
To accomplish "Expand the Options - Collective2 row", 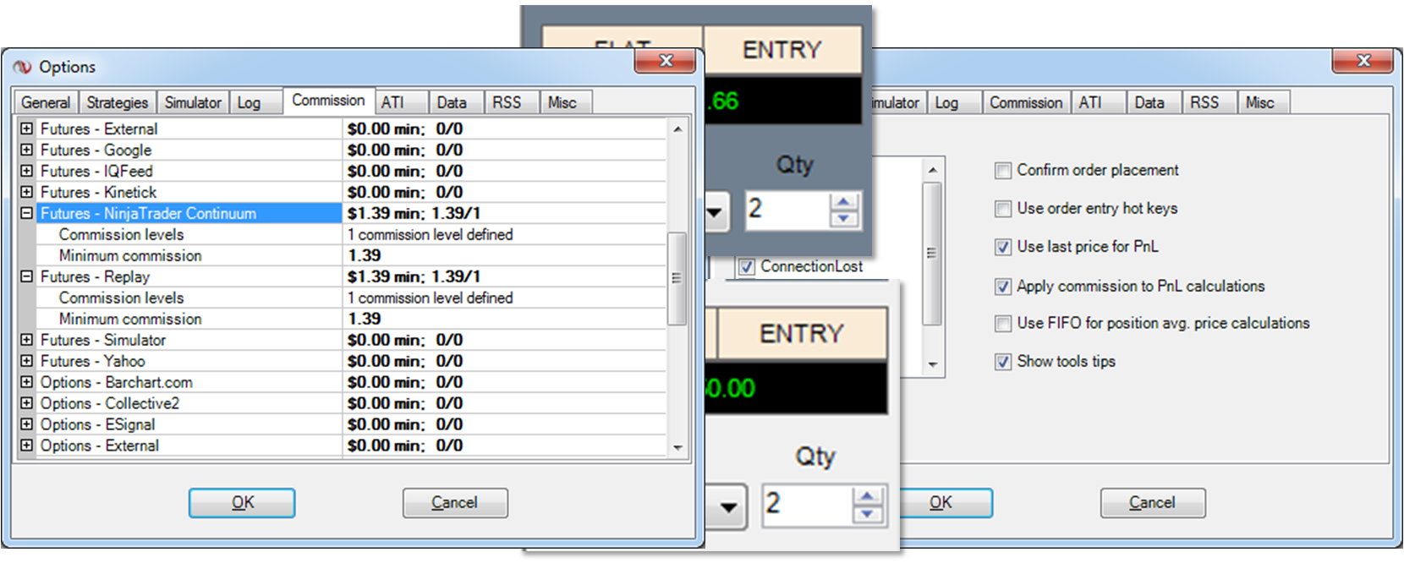I will [26, 403].
